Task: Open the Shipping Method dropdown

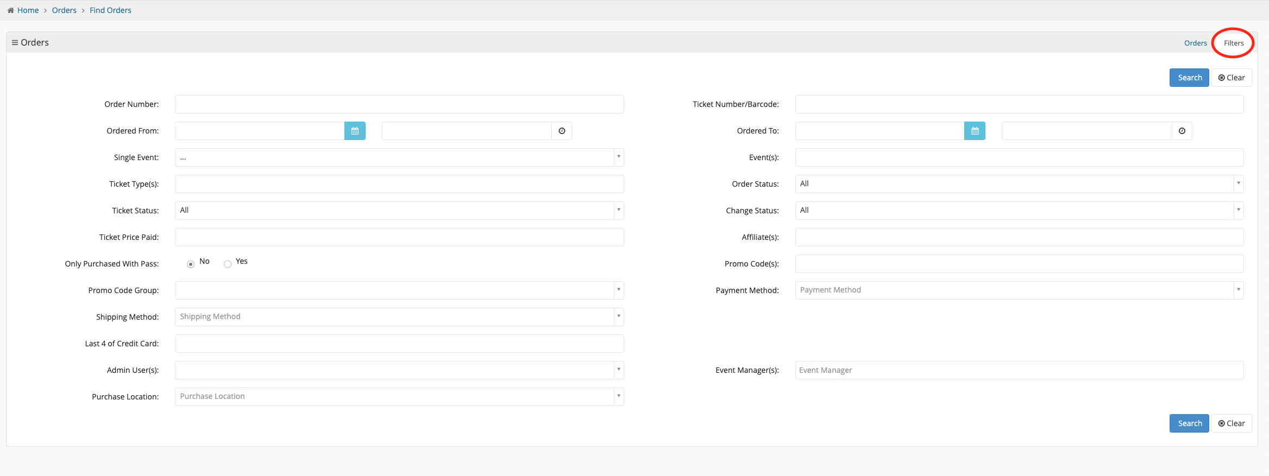Action: point(399,317)
